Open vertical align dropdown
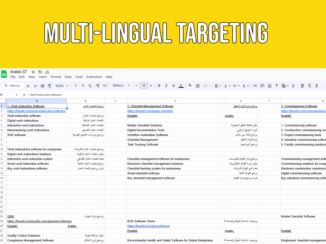Viewport: 326px width, 244px height. click(227, 86)
